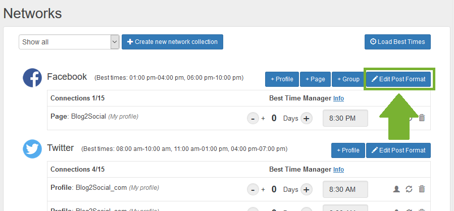Refresh the Twitter Blog2Social_com profile connection
Viewport: 454px width, 211px height.
coord(409,189)
